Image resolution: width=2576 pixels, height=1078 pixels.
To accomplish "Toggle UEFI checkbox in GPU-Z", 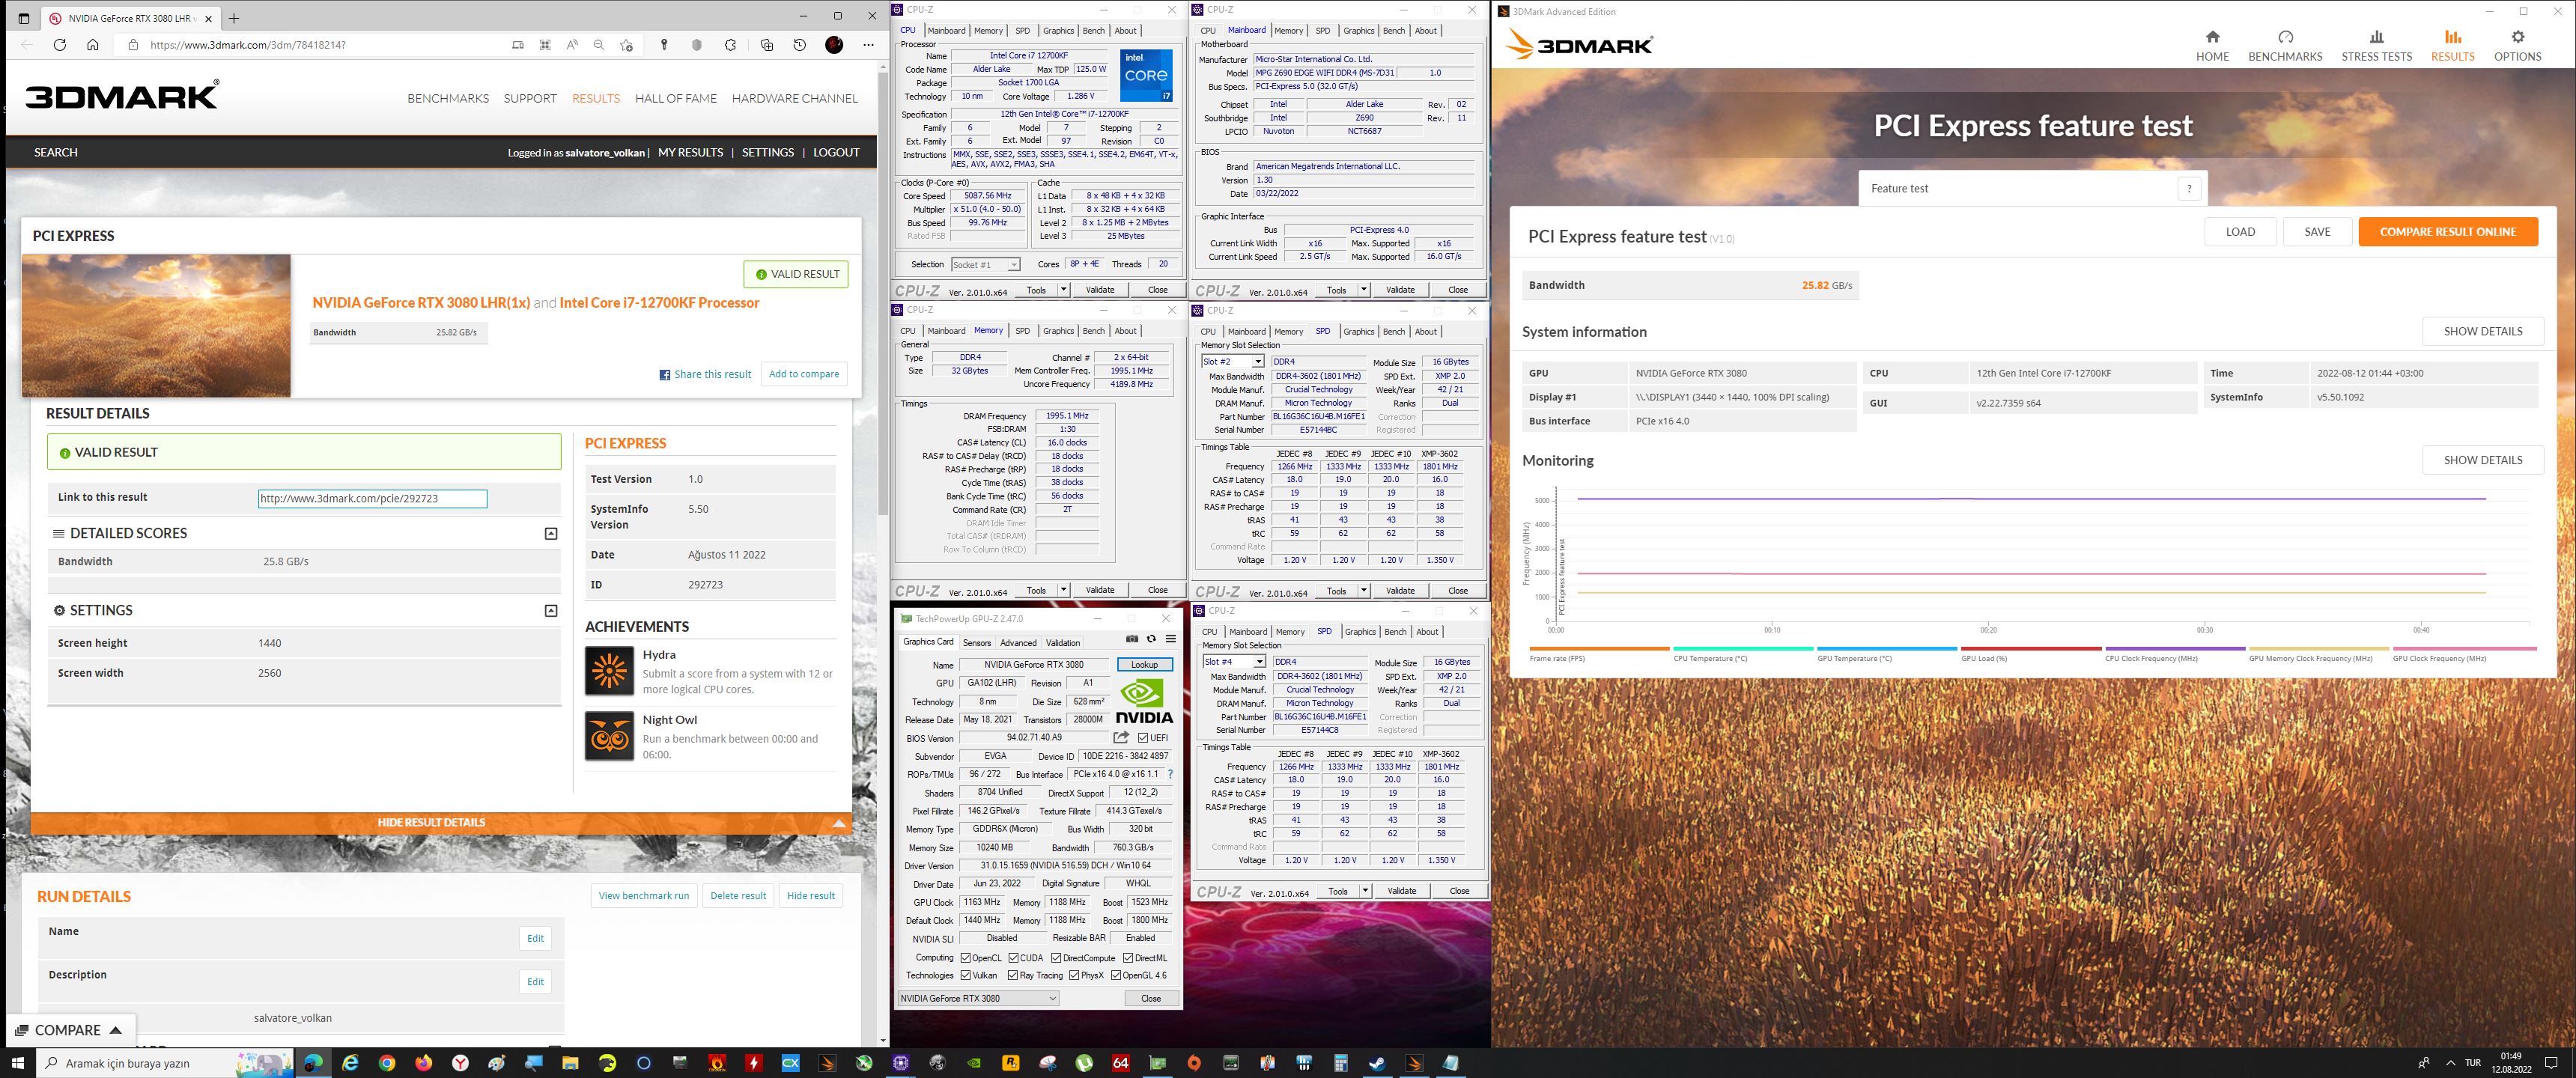I will click(1143, 738).
